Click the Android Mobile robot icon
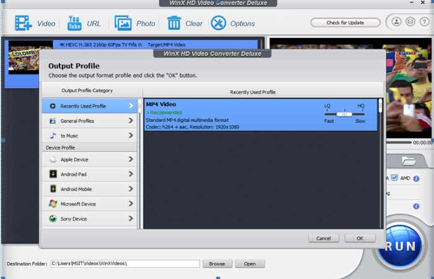The width and height of the screenshot is (434, 279). pos(53,189)
